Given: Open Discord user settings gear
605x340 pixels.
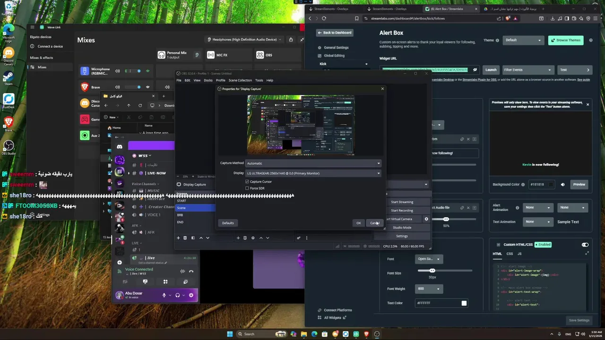Looking at the screenshot, I should (x=191, y=296).
